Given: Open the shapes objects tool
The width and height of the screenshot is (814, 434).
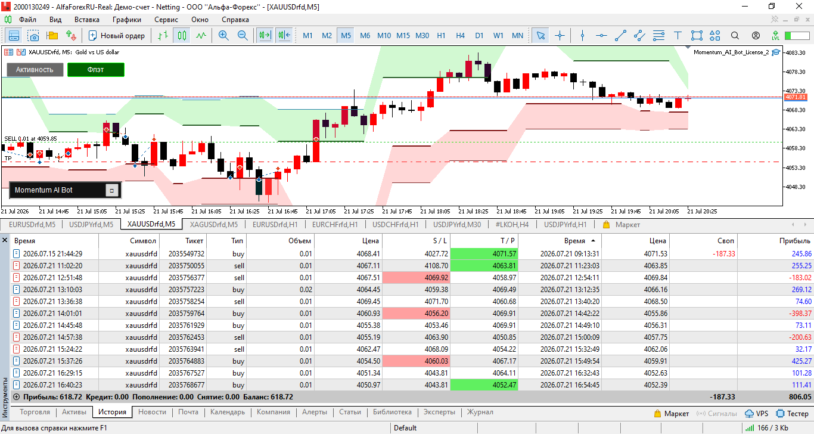Looking at the screenshot, I should [x=716, y=36].
